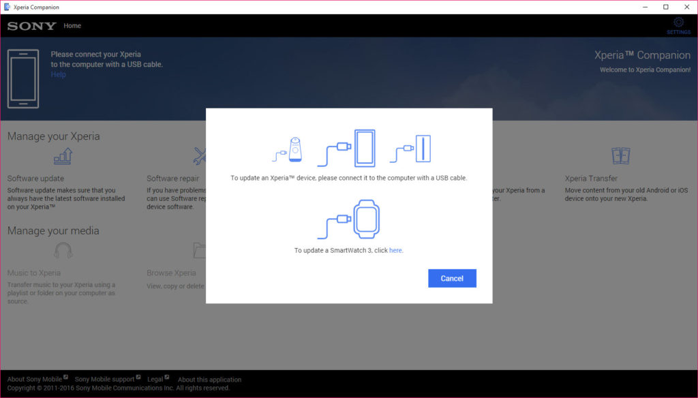Click the Software repair wrench icon

pyautogui.click(x=200, y=156)
